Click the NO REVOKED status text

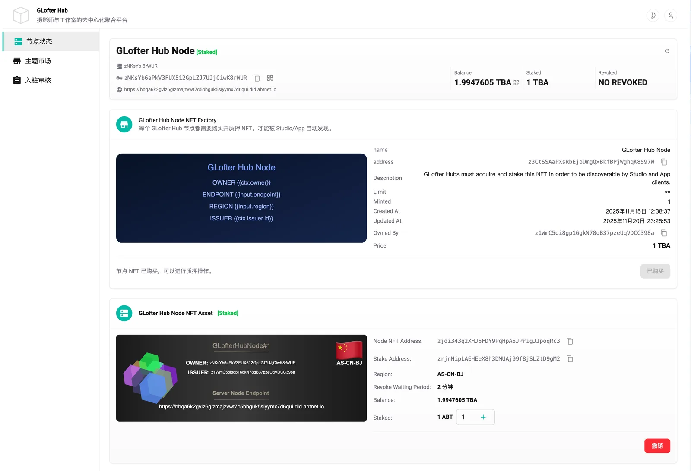tap(623, 82)
